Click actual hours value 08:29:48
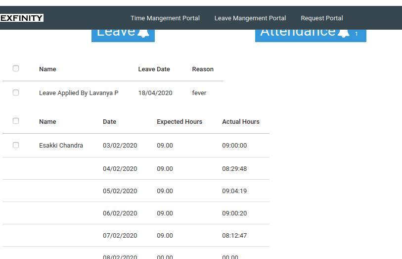Image resolution: width=402 pixels, height=259 pixels. click(234, 169)
